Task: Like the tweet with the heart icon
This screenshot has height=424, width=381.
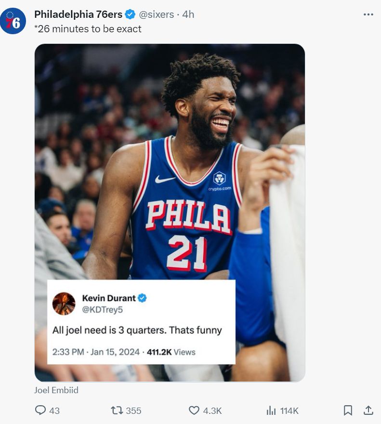Action: click(x=194, y=411)
